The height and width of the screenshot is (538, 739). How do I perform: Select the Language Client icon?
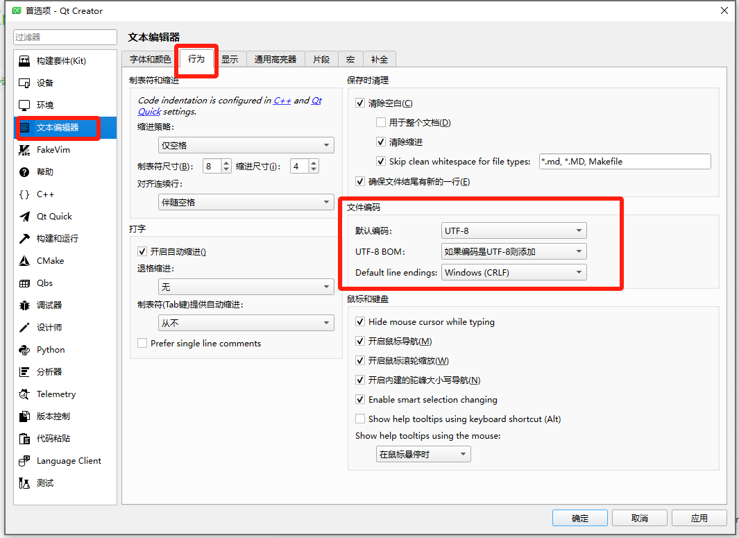24,461
